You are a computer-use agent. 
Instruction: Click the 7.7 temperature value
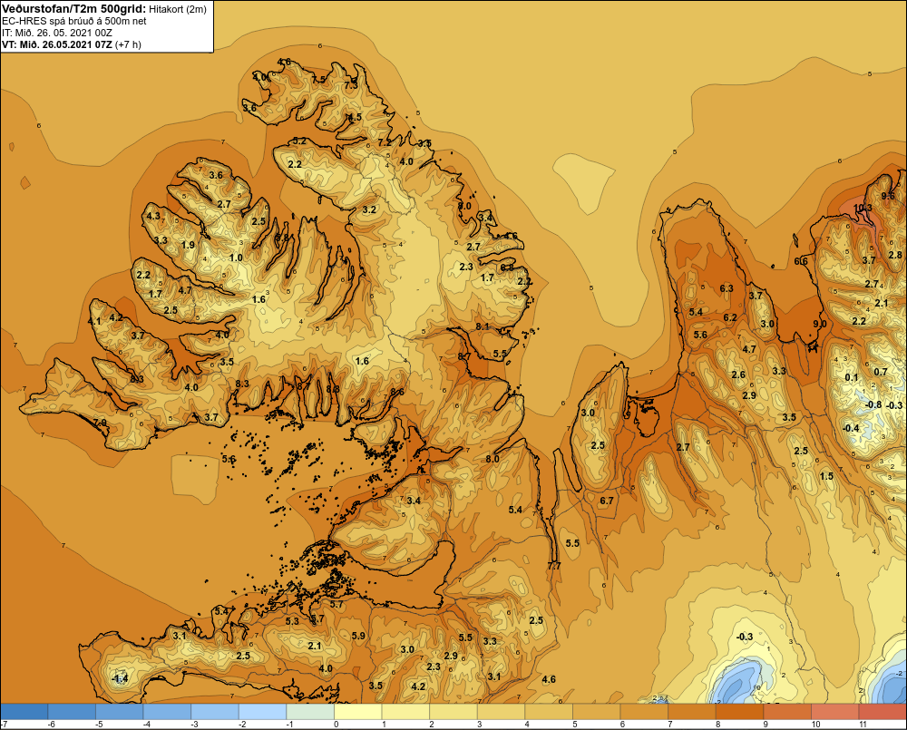tap(554, 565)
